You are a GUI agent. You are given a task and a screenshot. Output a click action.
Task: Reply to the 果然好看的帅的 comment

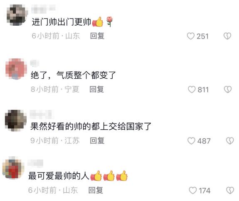point(97,140)
